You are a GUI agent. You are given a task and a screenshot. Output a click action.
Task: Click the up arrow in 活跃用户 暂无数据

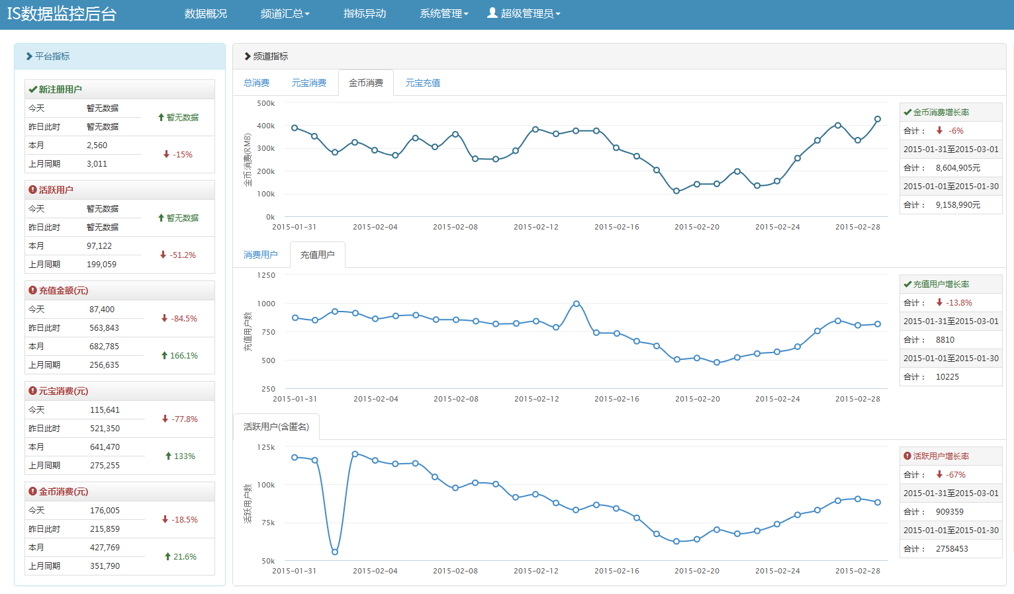[x=161, y=218]
